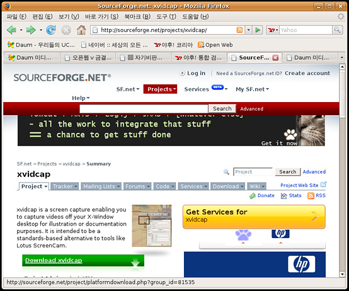Image resolution: width=349 pixels, height=291 pixels.
Task: Click the Project Web Site link
Action: (x=299, y=185)
